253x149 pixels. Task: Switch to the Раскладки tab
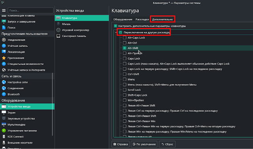[x=142, y=19]
